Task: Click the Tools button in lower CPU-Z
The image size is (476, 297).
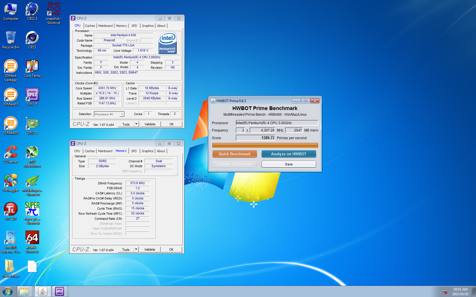Action: [126, 249]
